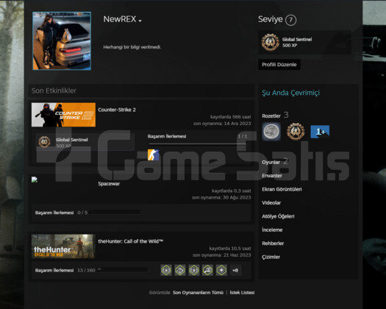The width and height of the screenshot is (386, 309).
Task: Click 'Herhangi bir bilgi verilmedi.' text
Action: pyautogui.click(x=132, y=47)
